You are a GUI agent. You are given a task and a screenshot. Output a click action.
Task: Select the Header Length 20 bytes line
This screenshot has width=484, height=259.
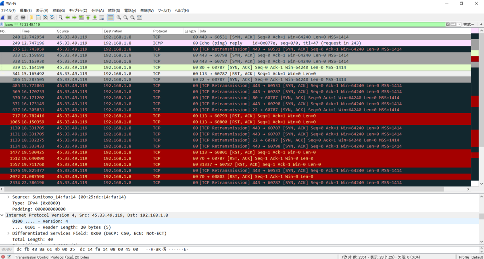click(x=61, y=227)
